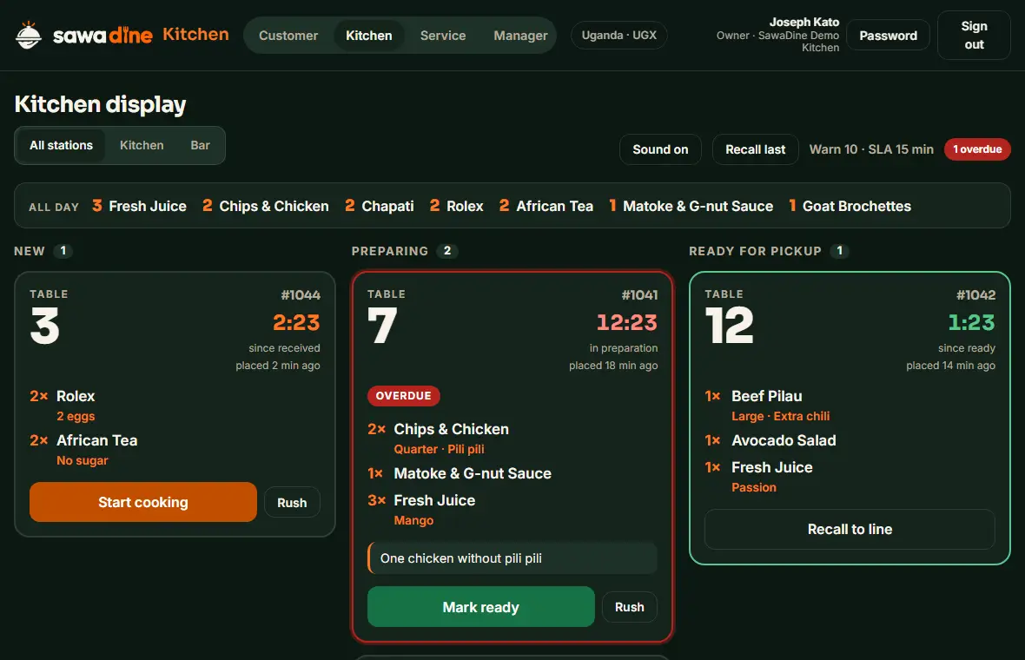Viewport: 1025px width, 660px height.
Task: Recall table 12 order to line
Action: coord(850,530)
